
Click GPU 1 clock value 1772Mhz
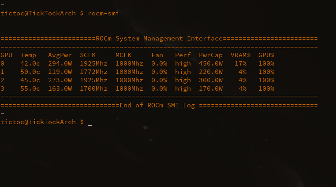click(x=93, y=72)
